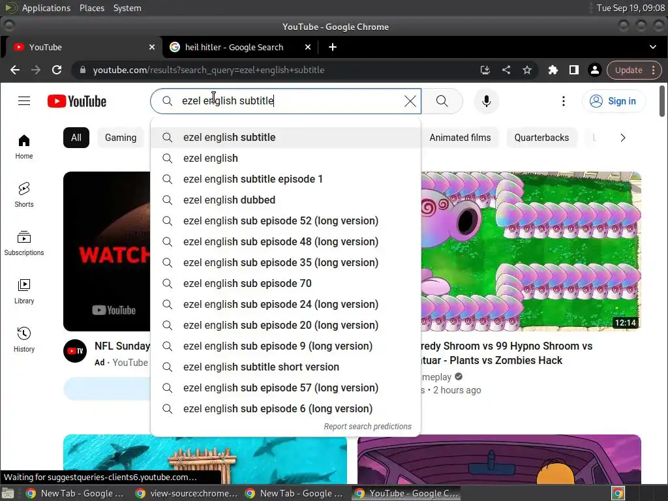Select the Animated films chip

460,138
